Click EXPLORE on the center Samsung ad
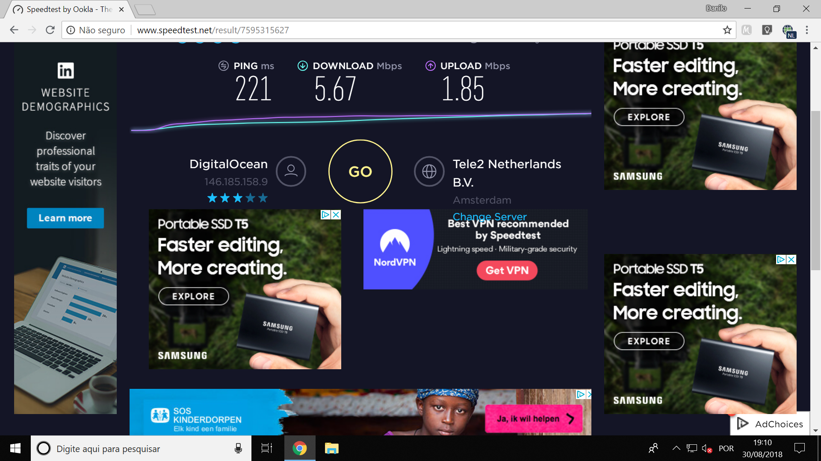 [194, 296]
